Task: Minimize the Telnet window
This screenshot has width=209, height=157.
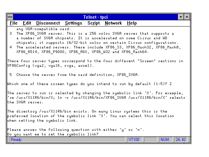Action: (181, 17)
